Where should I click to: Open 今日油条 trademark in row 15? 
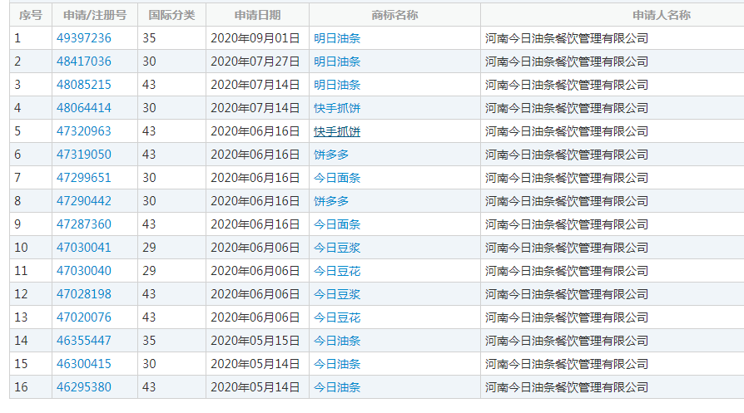point(337,364)
